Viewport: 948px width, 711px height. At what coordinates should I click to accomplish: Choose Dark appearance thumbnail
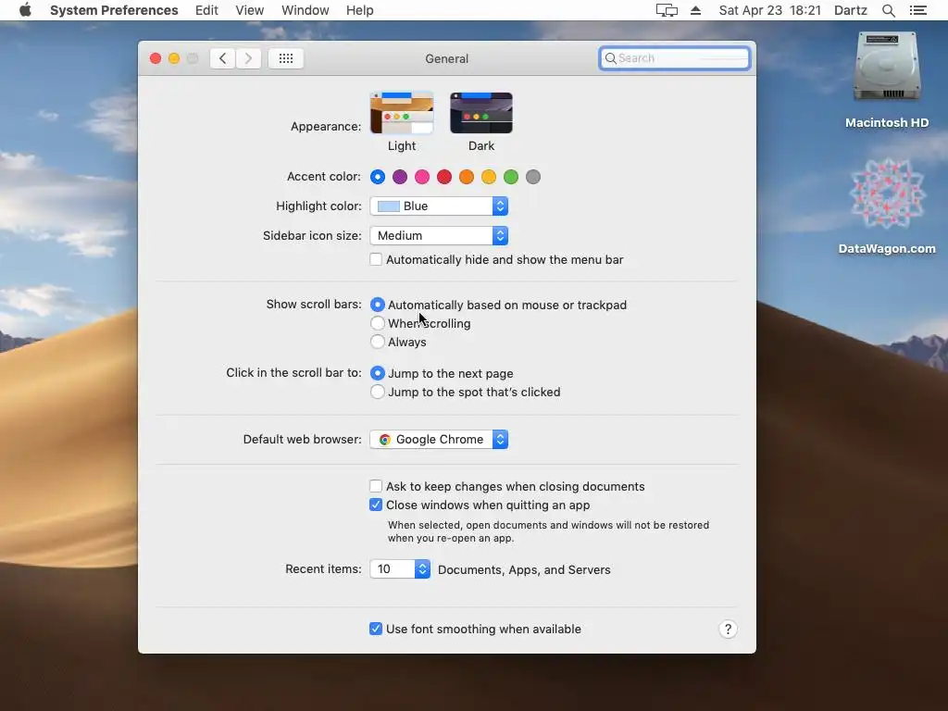[481, 113]
